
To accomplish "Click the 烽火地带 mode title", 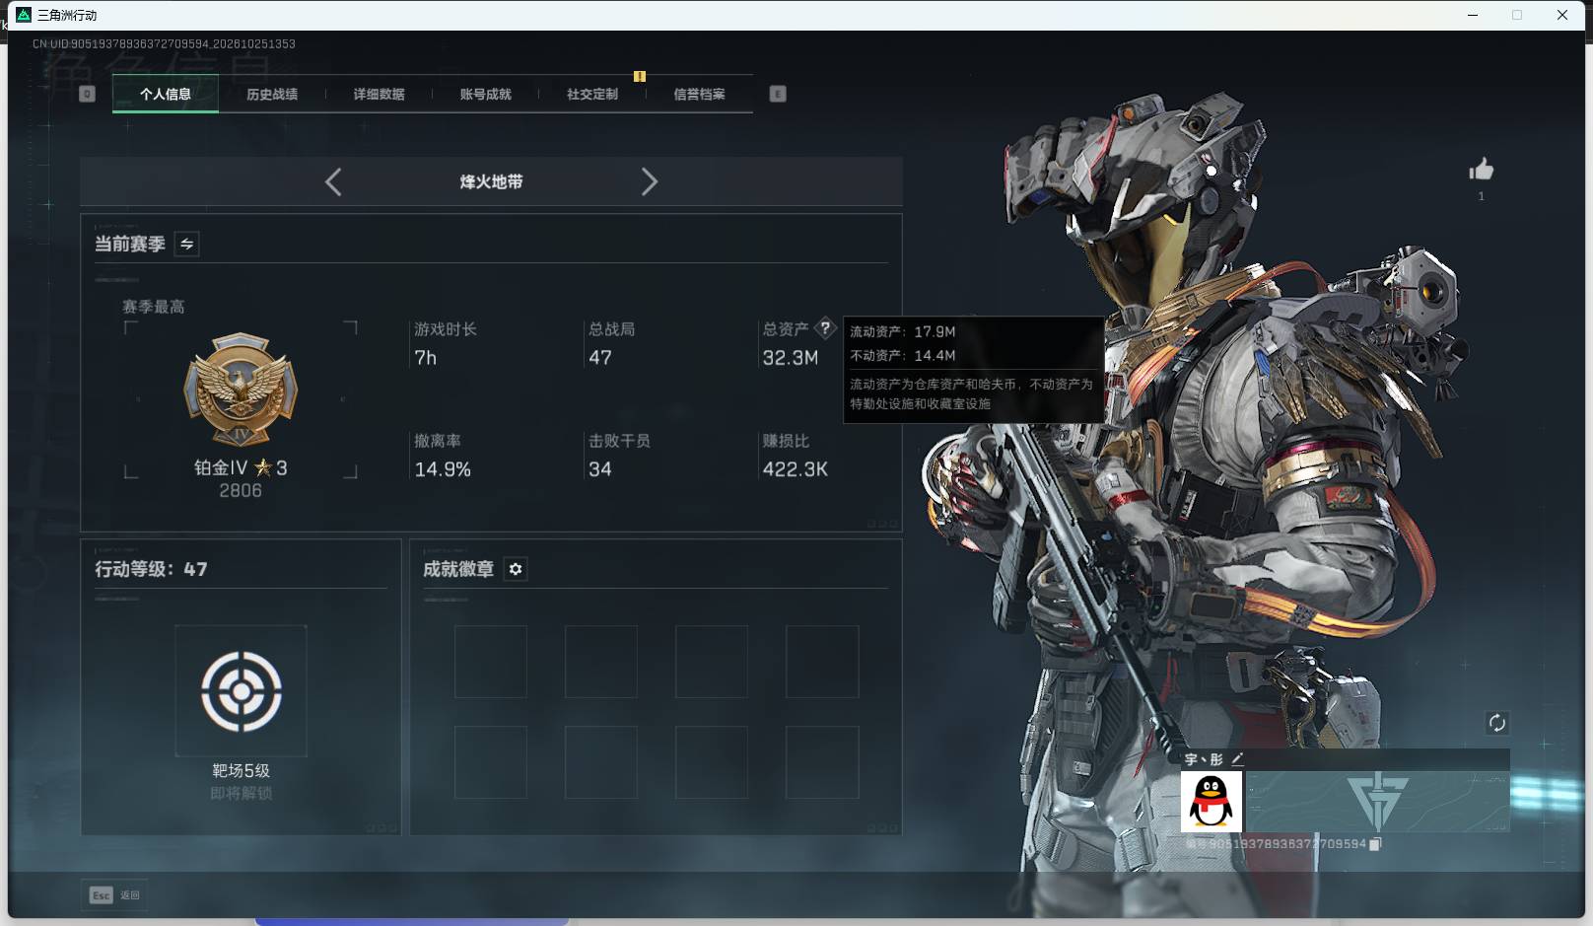I will click(x=491, y=181).
